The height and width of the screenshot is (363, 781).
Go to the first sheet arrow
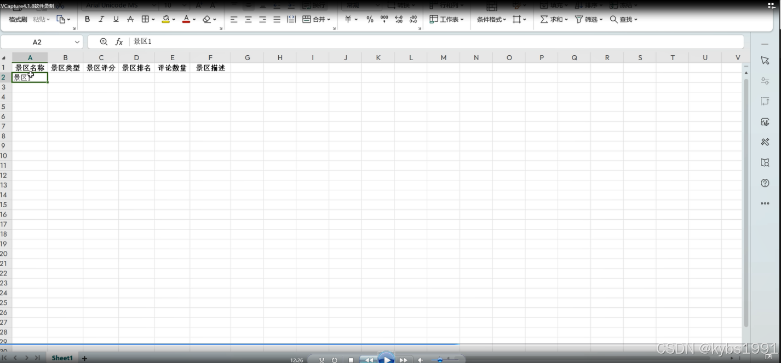point(5,358)
